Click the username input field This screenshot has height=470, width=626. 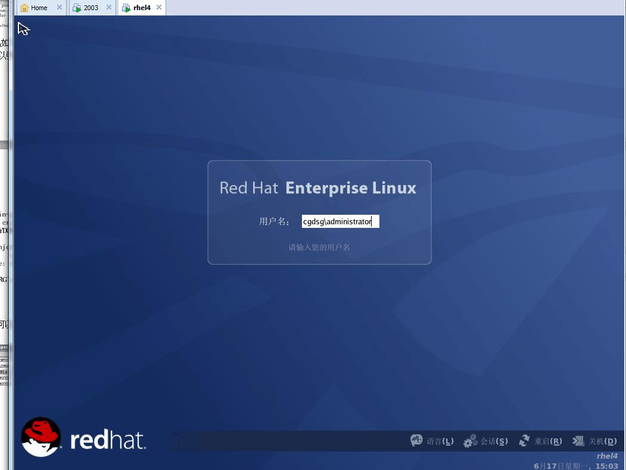[x=340, y=222]
